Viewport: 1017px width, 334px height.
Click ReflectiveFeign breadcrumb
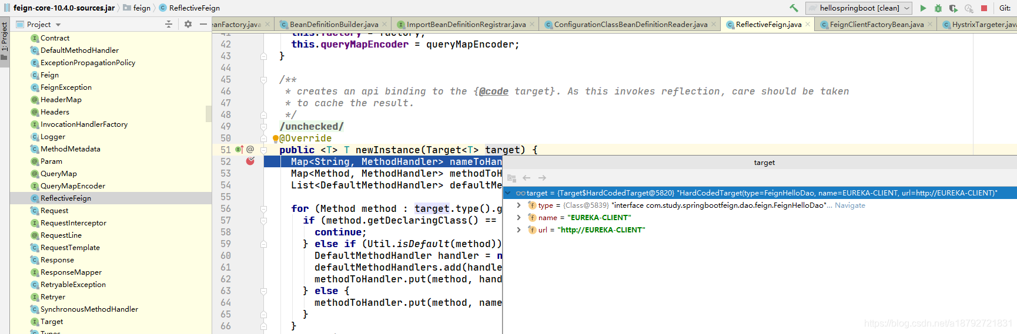point(189,8)
